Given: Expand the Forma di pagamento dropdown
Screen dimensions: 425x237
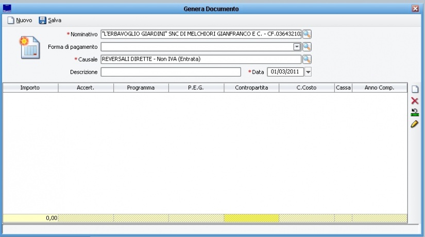Looking at the screenshot, I should [297, 47].
